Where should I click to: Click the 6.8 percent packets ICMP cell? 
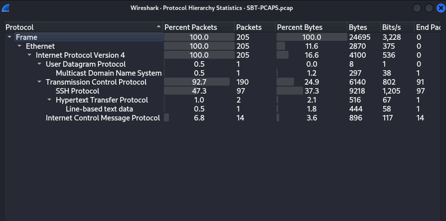199,117
